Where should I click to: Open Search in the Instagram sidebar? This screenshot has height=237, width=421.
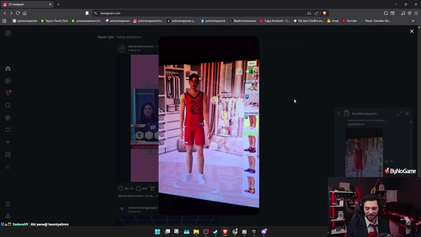coord(8,105)
